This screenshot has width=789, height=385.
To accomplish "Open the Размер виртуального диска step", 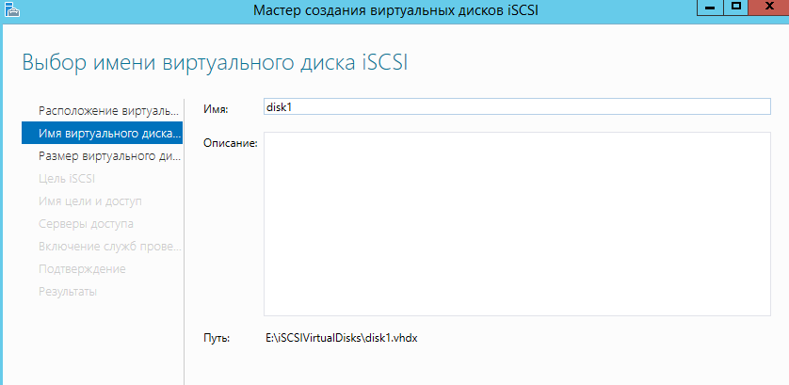I will click(x=108, y=156).
